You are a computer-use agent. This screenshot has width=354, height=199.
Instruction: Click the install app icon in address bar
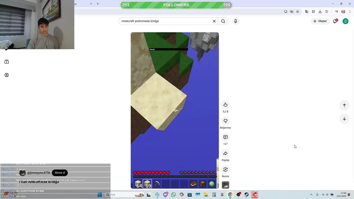286,12
